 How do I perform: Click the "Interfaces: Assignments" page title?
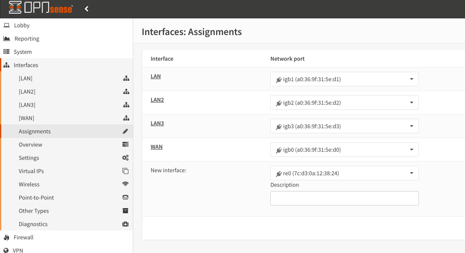[x=192, y=32]
